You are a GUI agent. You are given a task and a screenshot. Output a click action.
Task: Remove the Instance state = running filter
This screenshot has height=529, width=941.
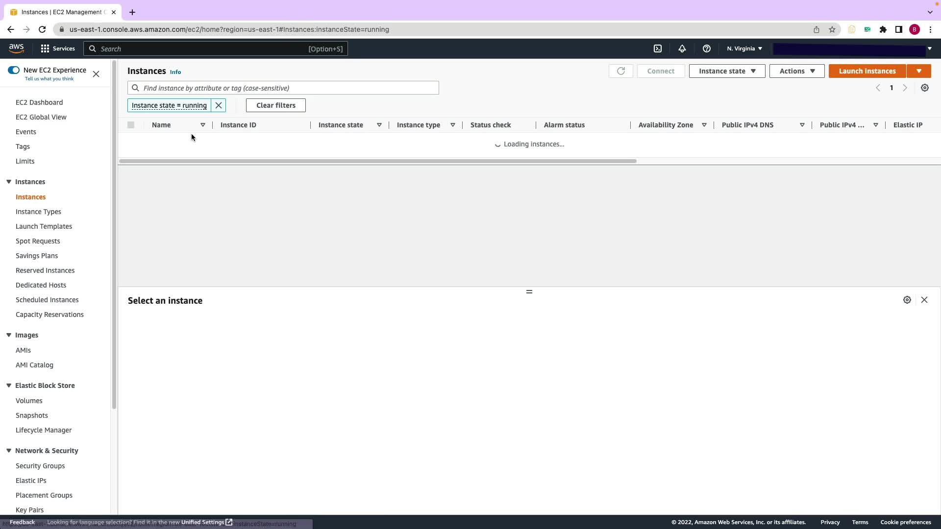click(x=219, y=105)
